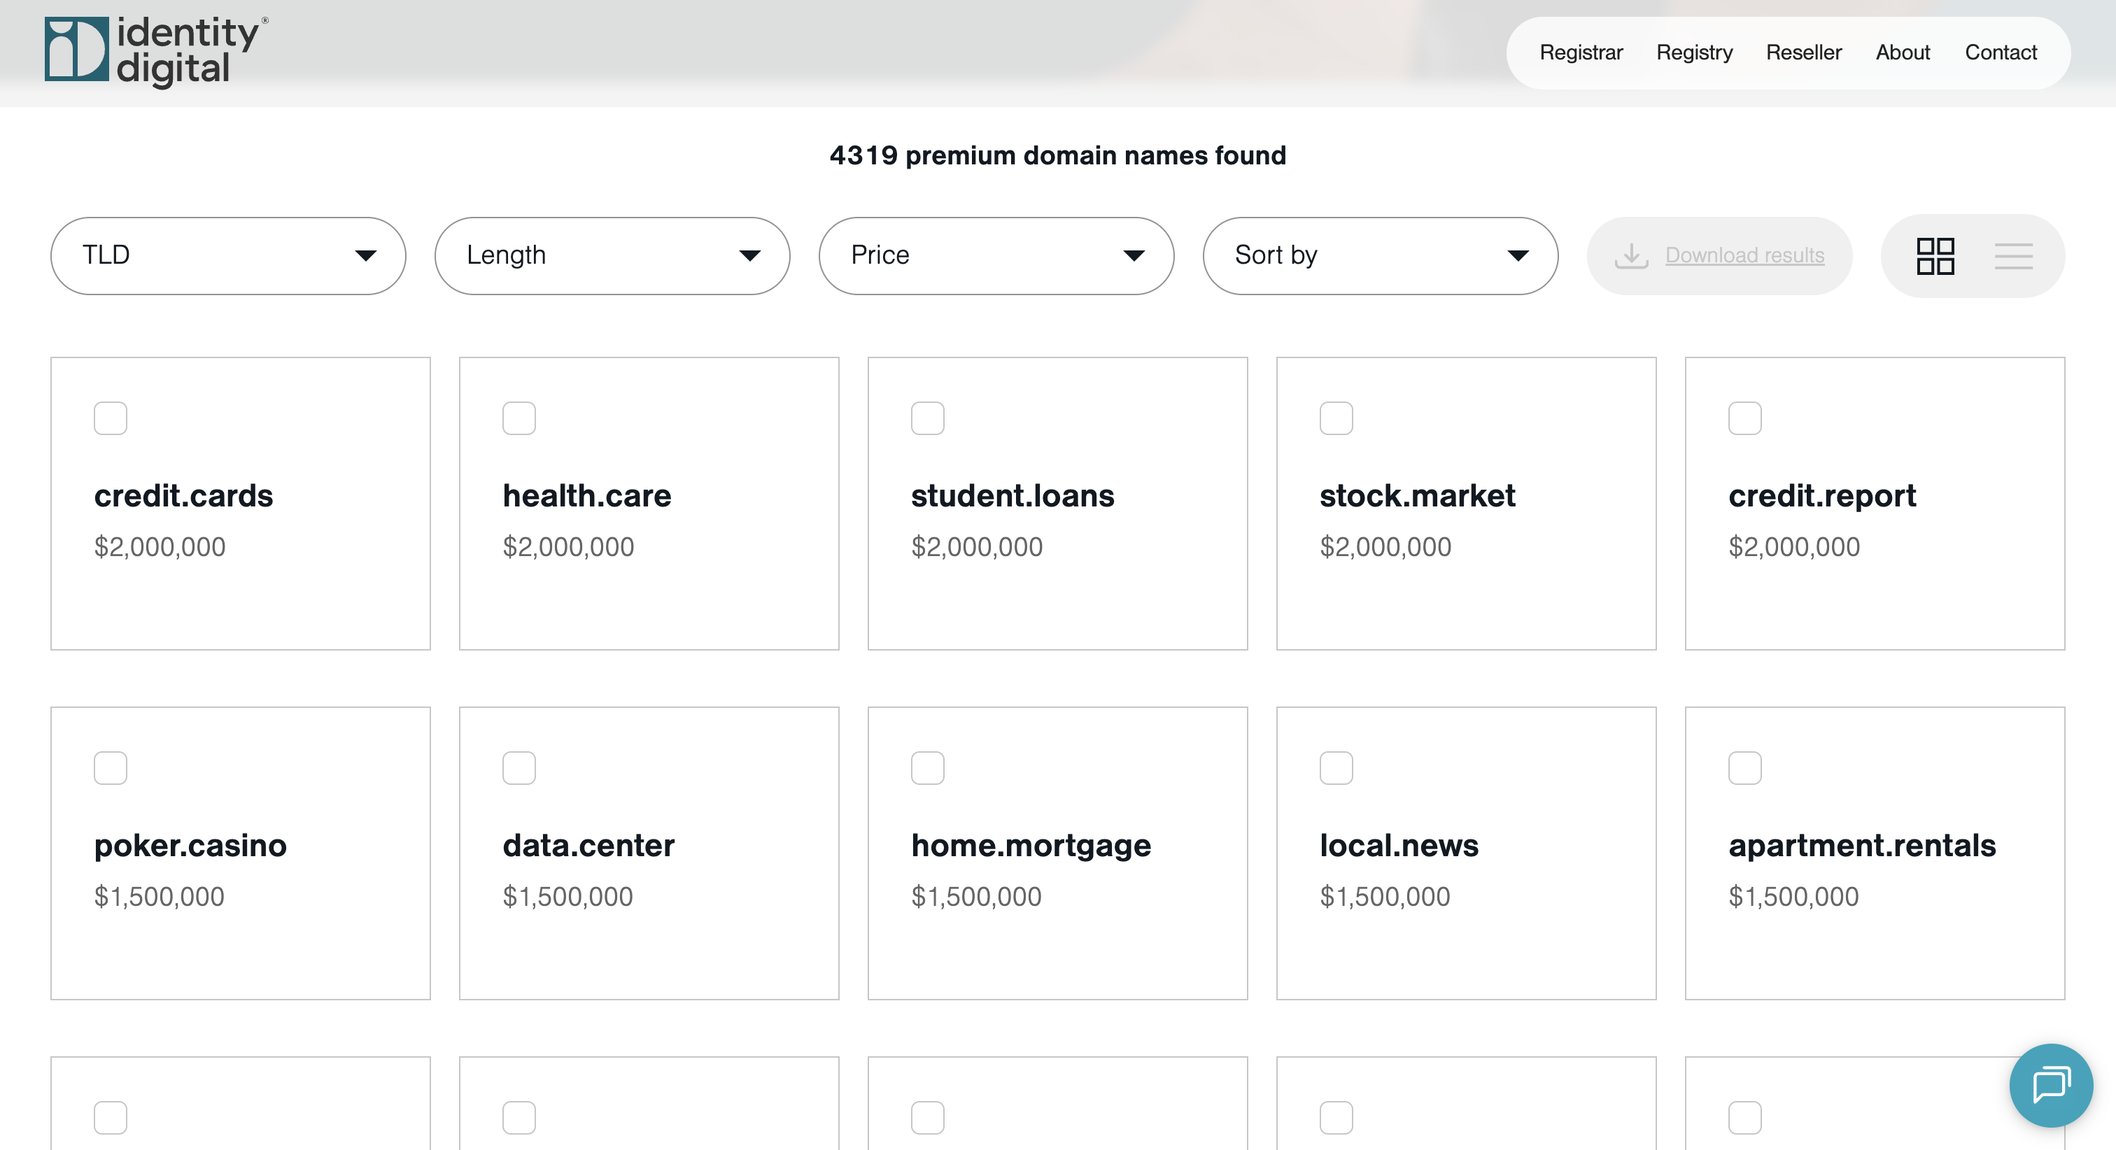
Task: Open the Reseller navigation link
Action: [1804, 52]
